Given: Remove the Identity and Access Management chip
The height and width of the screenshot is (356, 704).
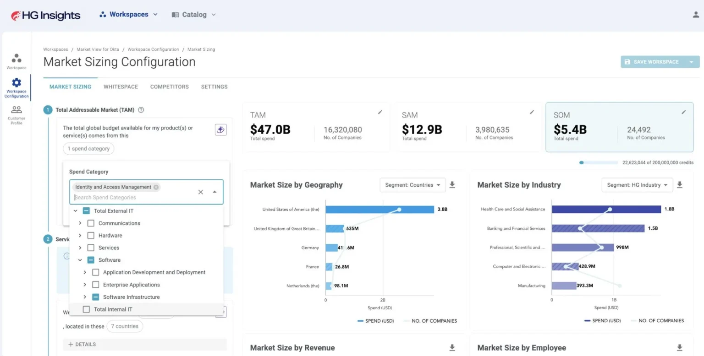Looking at the screenshot, I should pyautogui.click(x=156, y=187).
